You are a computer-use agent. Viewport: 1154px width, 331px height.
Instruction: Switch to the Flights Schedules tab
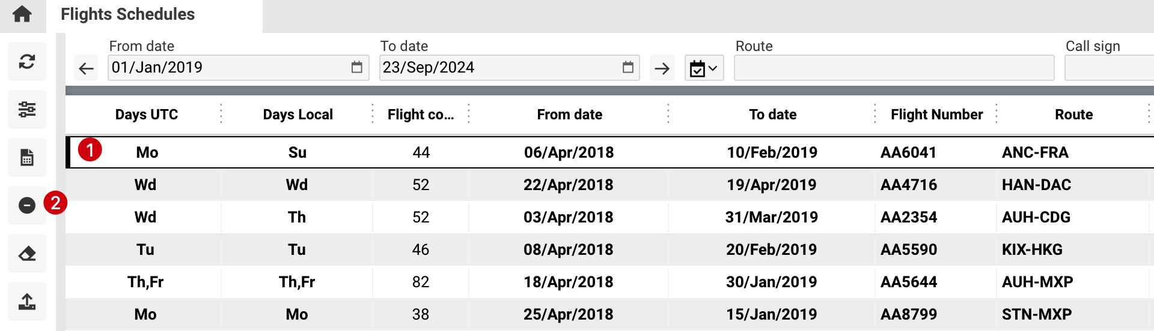[128, 14]
